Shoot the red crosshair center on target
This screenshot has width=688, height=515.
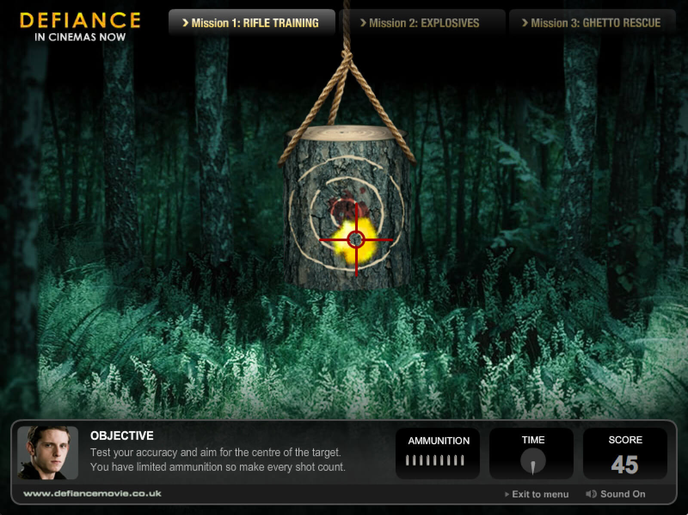tap(356, 239)
